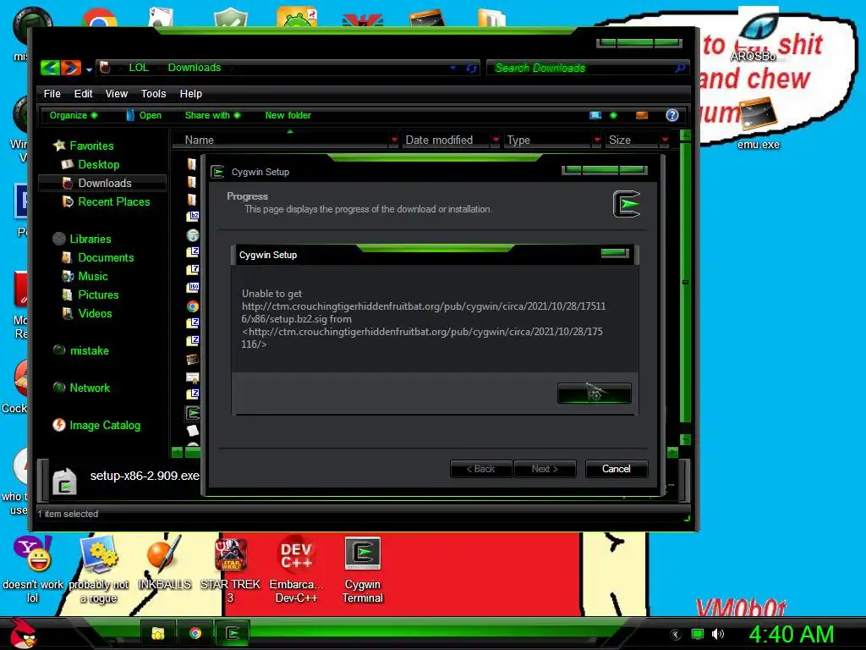866x650 pixels.
Task: Launch STAR TREK 3 desktop icon
Action: pyautogui.click(x=230, y=570)
